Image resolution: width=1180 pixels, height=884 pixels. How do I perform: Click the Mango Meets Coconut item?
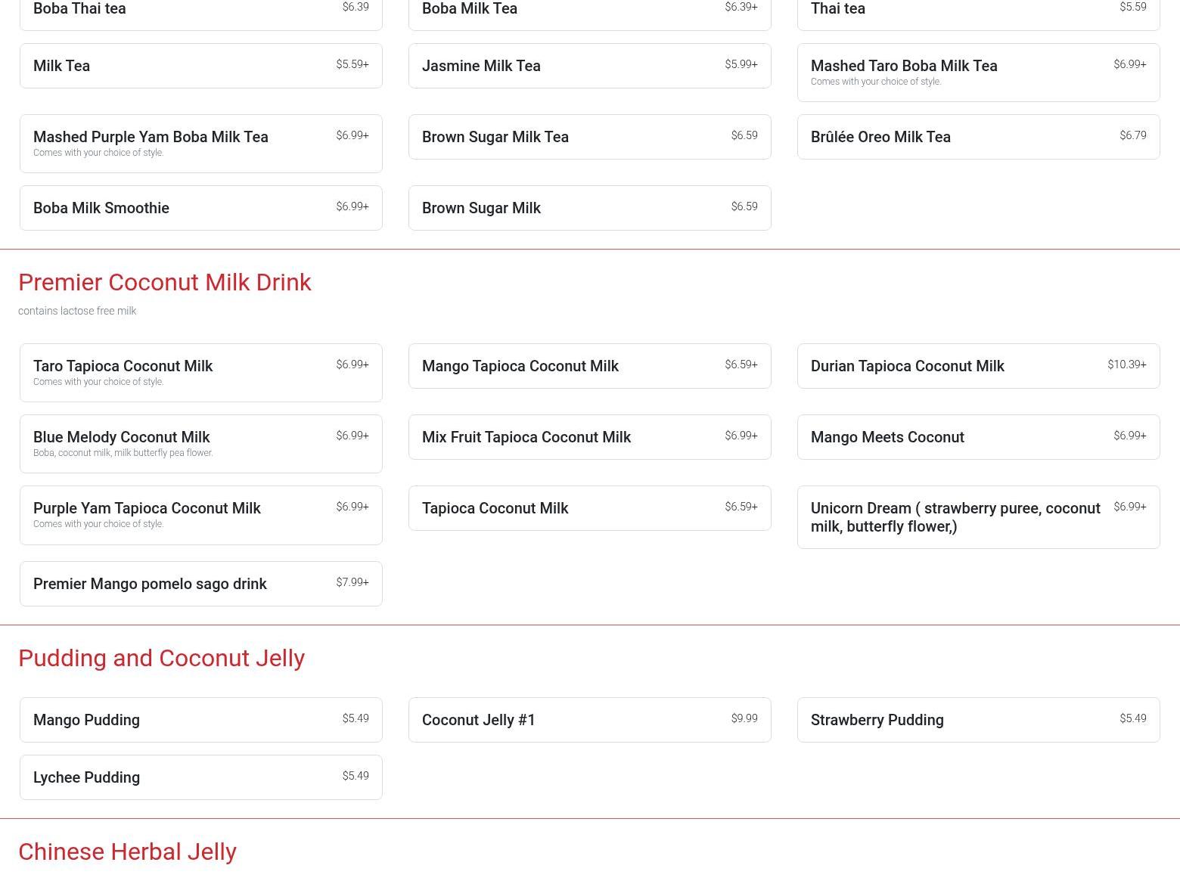[978, 437]
